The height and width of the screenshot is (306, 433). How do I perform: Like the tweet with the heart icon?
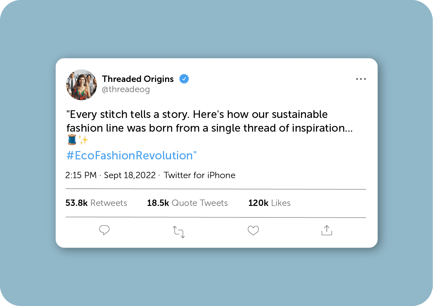coord(253,230)
